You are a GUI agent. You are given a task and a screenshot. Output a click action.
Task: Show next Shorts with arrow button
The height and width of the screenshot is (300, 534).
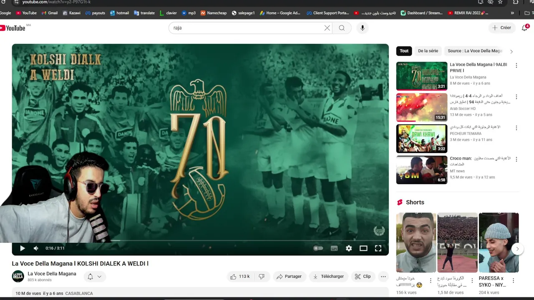pyautogui.click(x=517, y=249)
